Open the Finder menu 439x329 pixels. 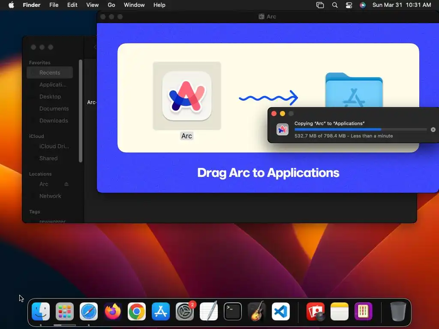click(x=32, y=5)
